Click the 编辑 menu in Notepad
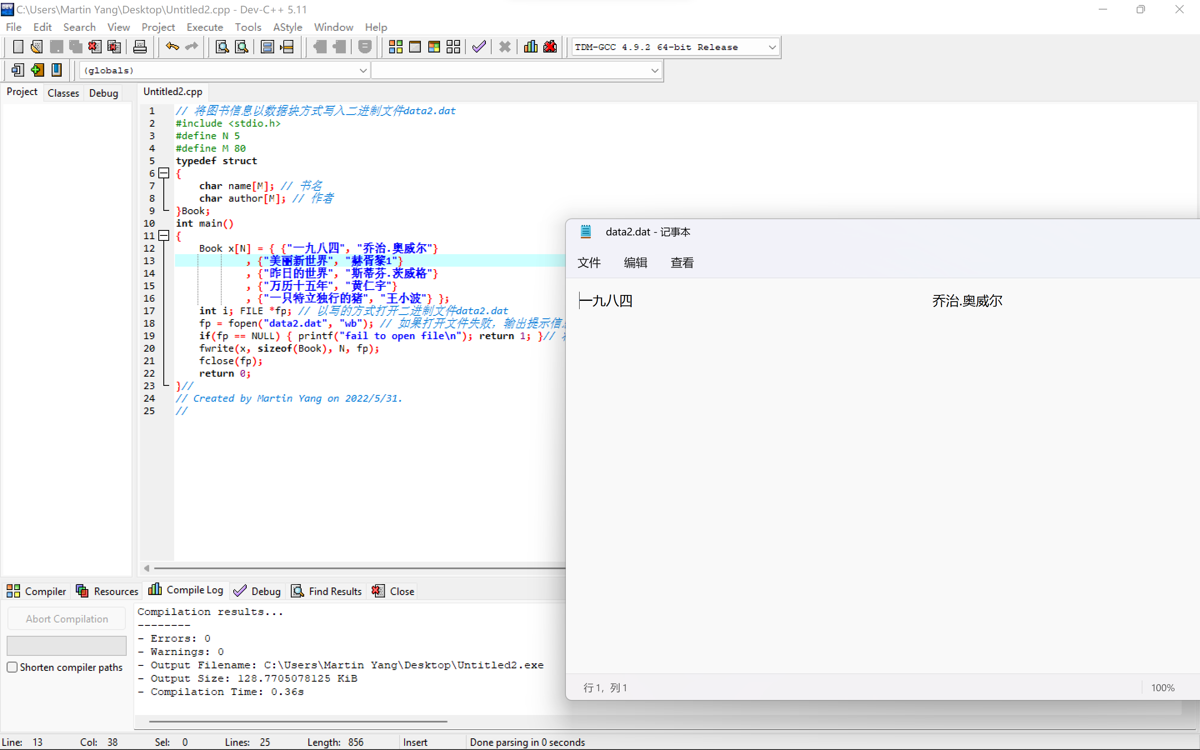1200x750 pixels. tap(635, 262)
